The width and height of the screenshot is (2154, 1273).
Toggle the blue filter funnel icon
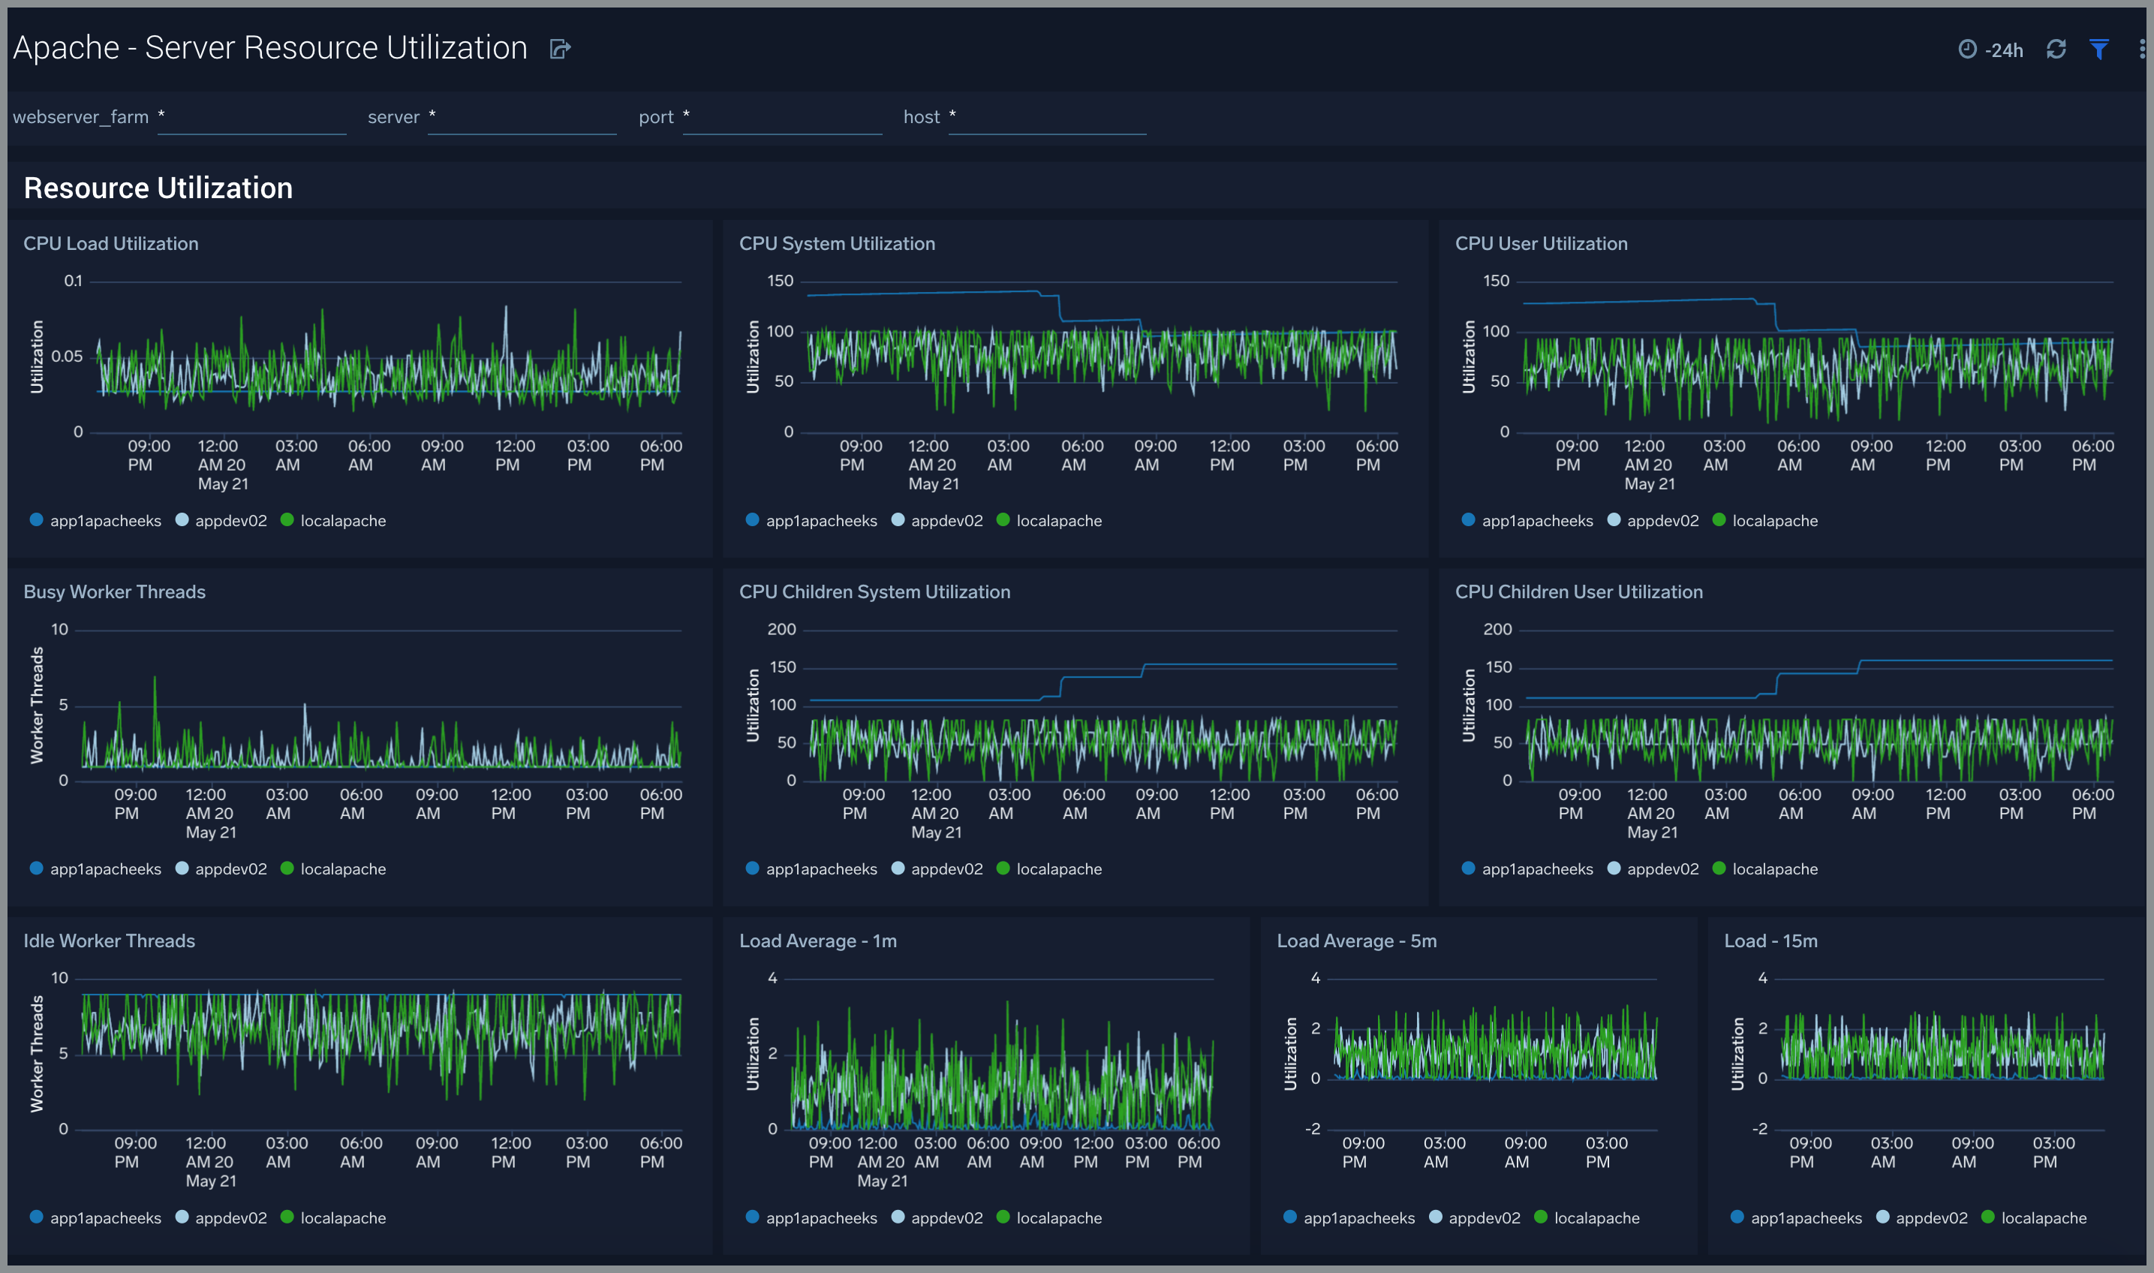pos(2099,50)
